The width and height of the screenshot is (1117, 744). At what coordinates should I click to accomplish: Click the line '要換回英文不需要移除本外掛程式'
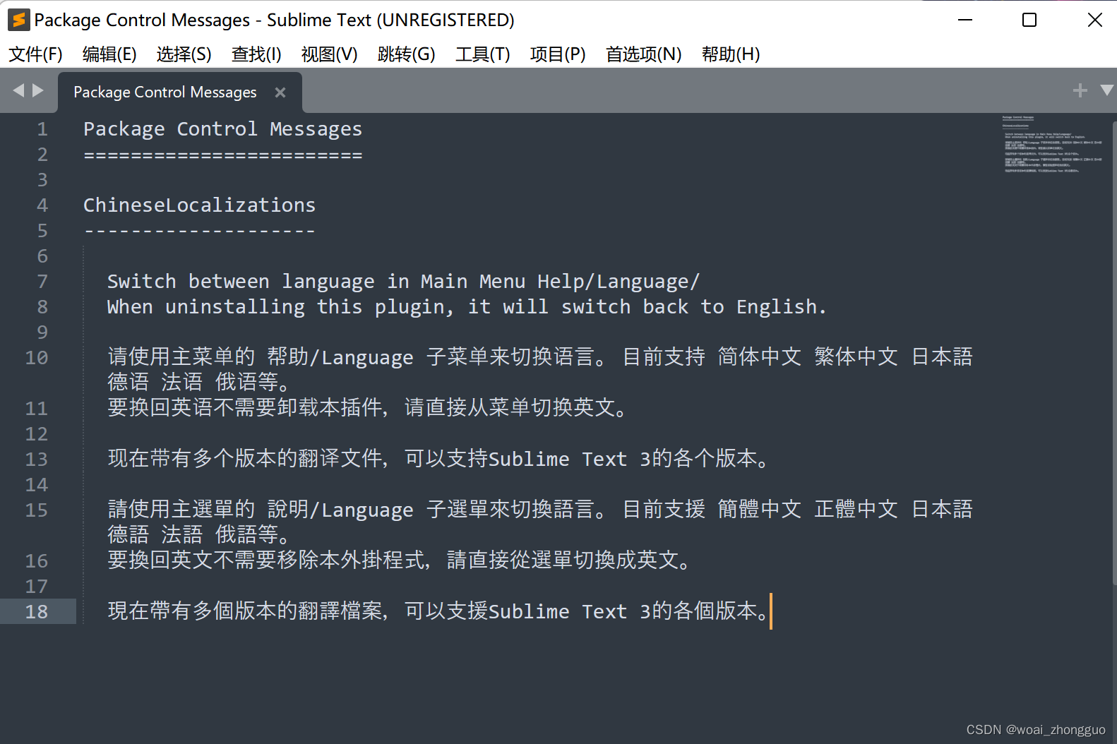399,560
